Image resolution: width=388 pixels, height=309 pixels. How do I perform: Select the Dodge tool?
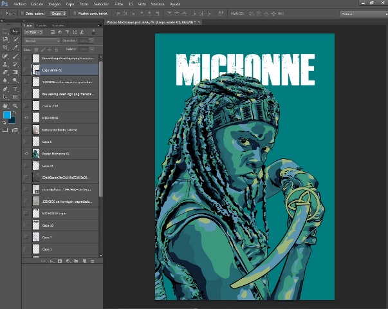tap(15, 80)
